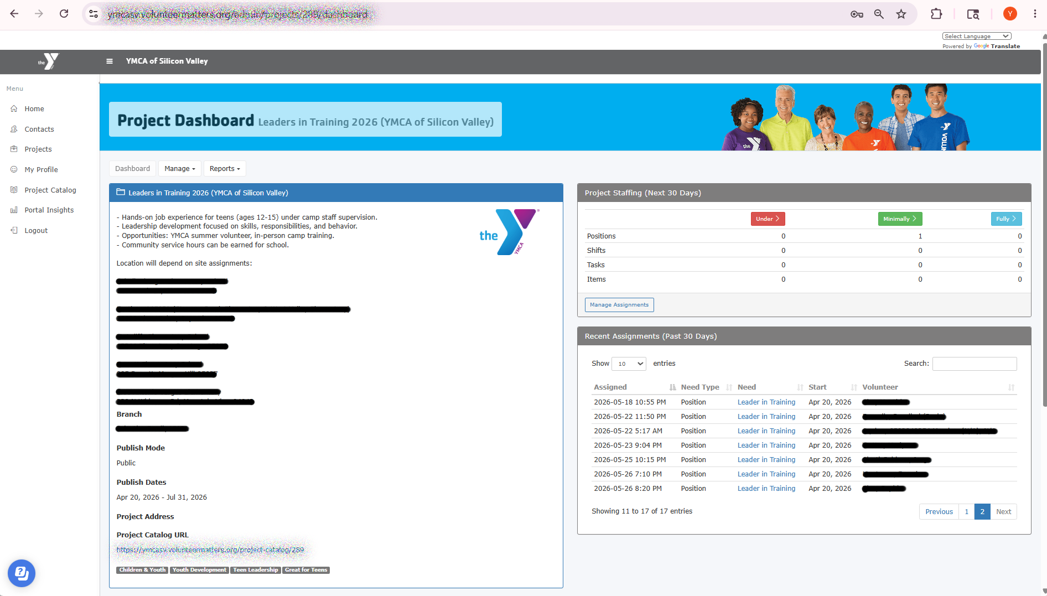Toggle the sidebar with the hamburger icon
Image resolution: width=1047 pixels, height=596 pixels.
(110, 61)
